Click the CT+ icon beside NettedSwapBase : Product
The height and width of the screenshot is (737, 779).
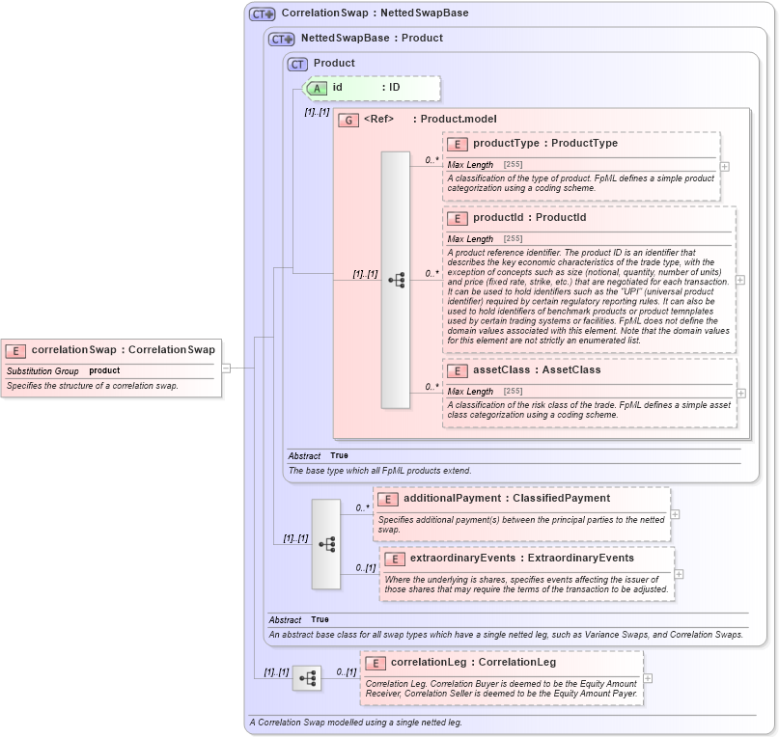(281, 39)
